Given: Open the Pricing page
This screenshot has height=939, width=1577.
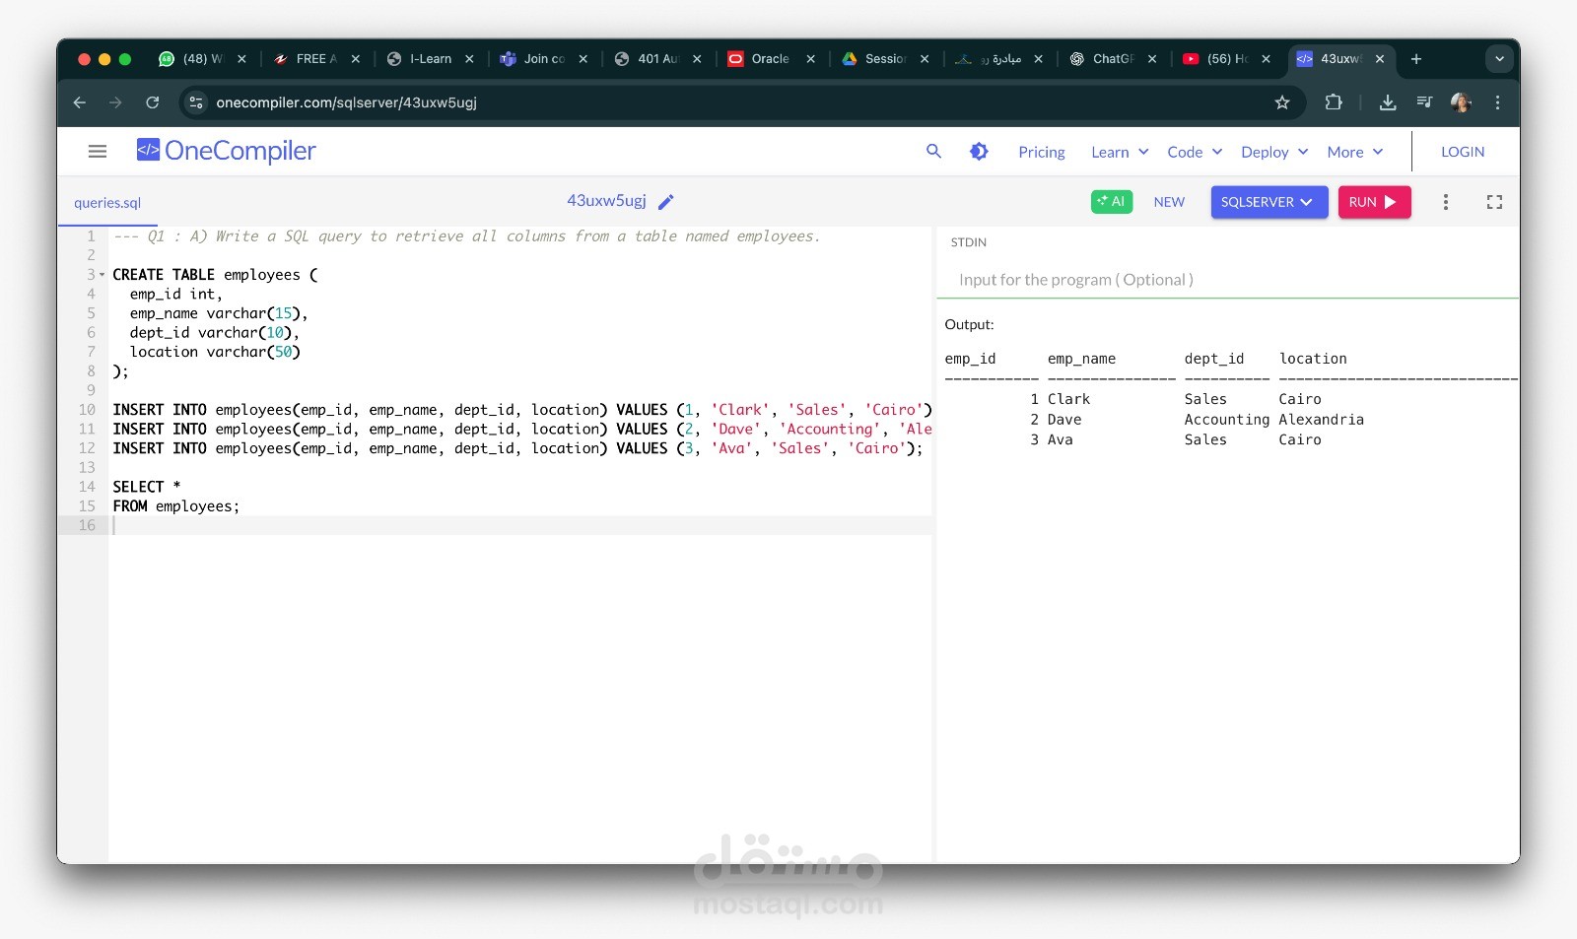Looking at the screenshot, I should [x=1041, y=152].
